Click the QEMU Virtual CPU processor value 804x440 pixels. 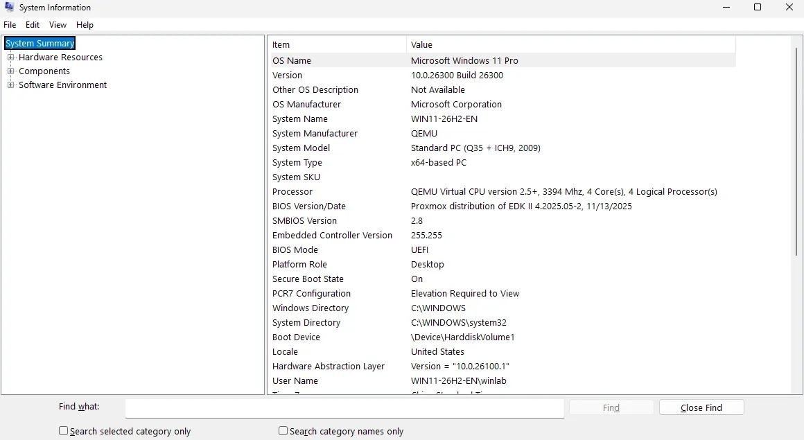(x=564, y=192)
